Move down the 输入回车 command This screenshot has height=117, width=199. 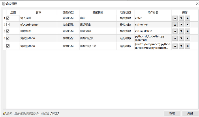click(x=181, y=18)
